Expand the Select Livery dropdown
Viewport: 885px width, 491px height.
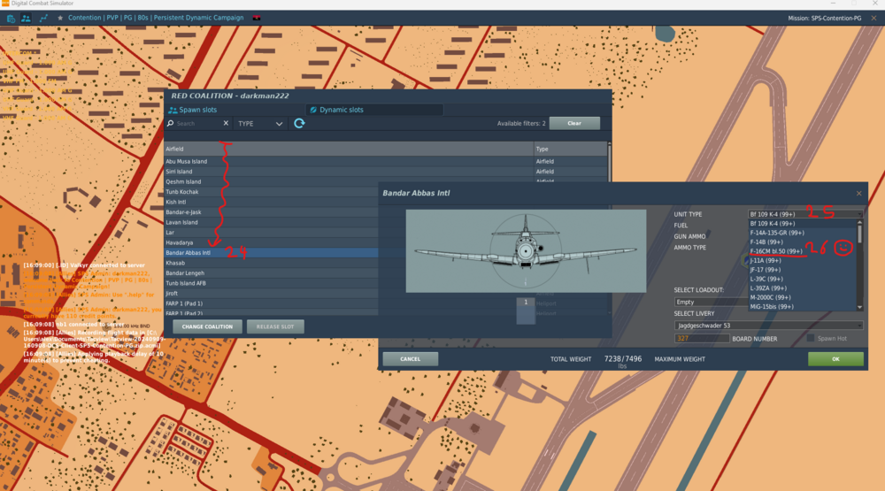click(x=768, y=326)
